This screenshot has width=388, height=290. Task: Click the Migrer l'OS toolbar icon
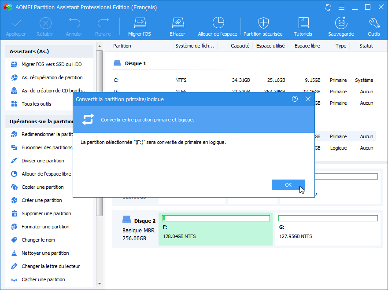pyautogui.click(x=139, y=23)
